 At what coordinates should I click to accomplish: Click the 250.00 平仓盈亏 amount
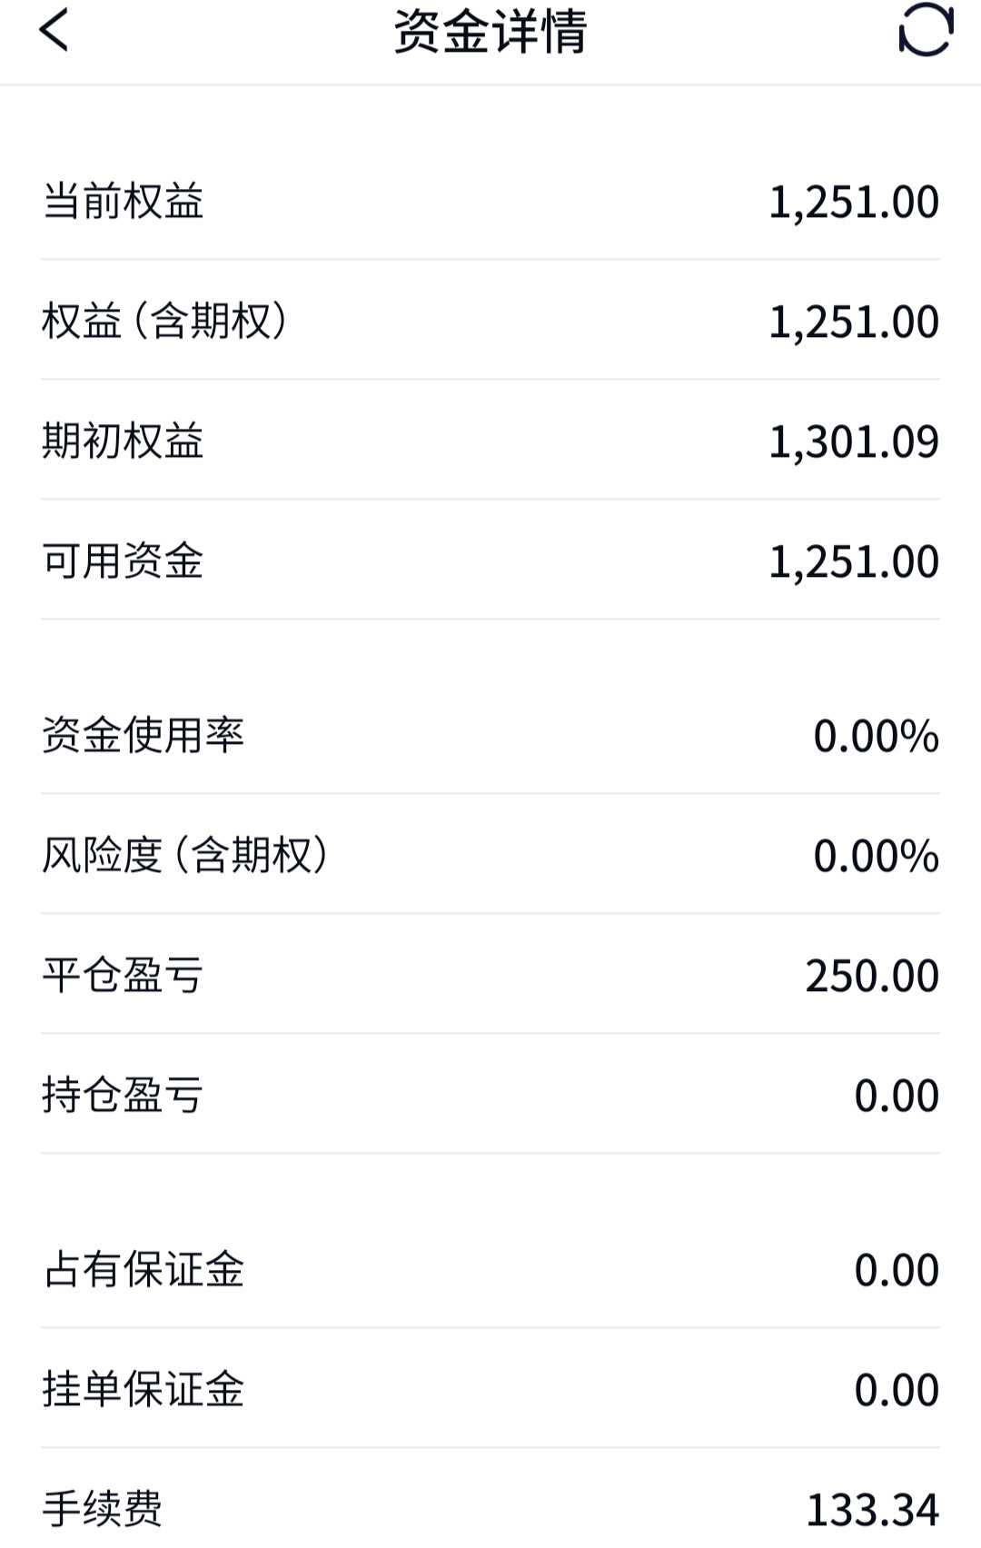872,976
